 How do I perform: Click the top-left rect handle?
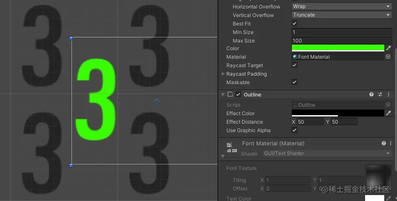point(71,38)
